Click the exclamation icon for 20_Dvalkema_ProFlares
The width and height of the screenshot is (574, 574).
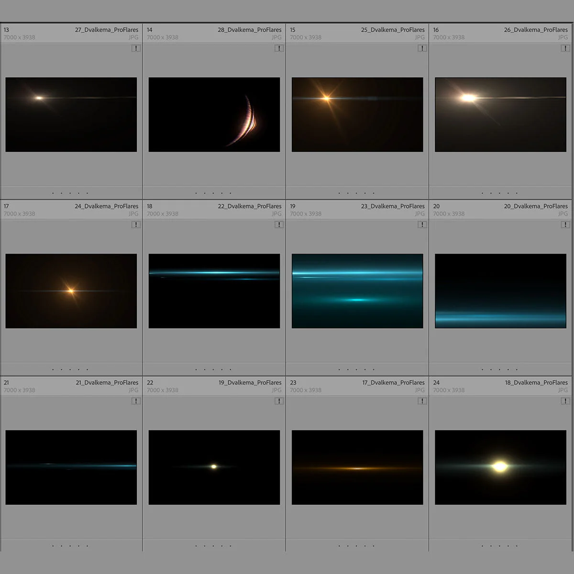click(x=565, y=225)
